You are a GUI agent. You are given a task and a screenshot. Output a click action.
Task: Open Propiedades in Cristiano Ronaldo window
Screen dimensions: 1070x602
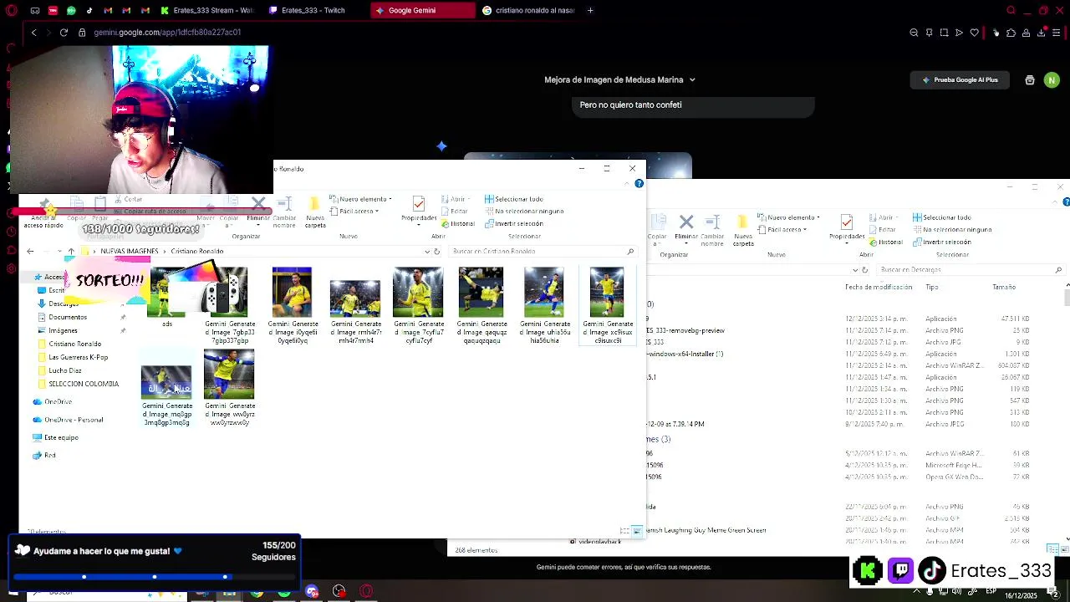[419, 210]
